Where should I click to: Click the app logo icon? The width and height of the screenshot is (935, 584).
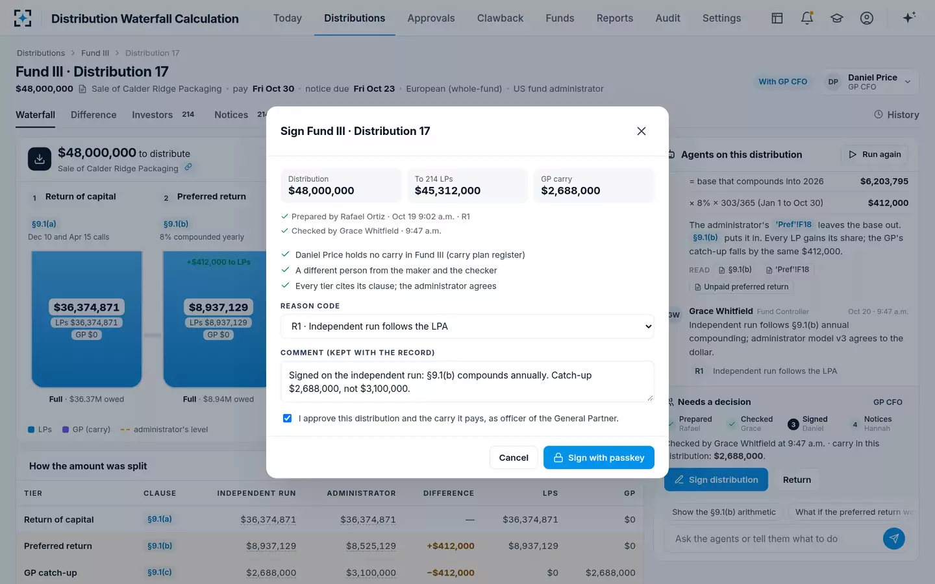(x=23, y=18)
